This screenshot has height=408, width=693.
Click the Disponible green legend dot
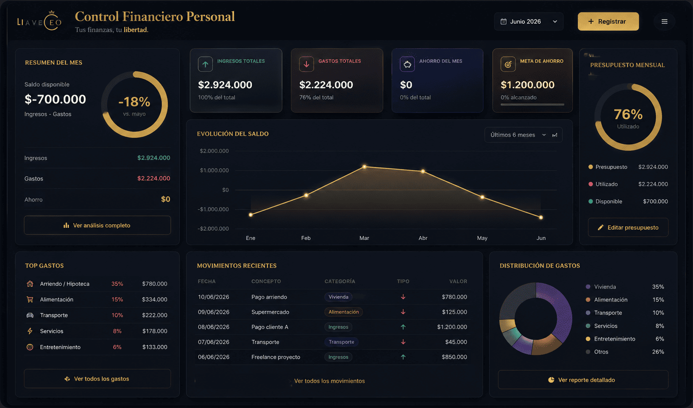click(x=590, y=201)
